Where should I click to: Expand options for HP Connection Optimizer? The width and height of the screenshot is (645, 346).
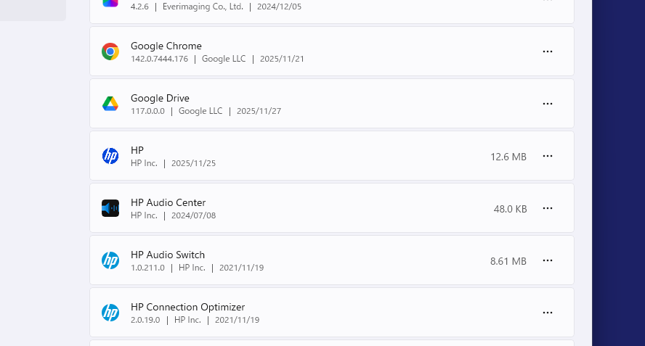(548, 313)
